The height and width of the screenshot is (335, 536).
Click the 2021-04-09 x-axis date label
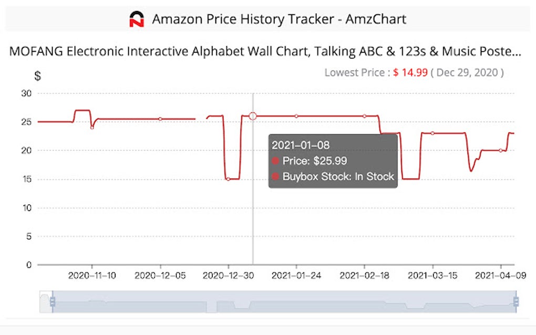tap(500, 275)
